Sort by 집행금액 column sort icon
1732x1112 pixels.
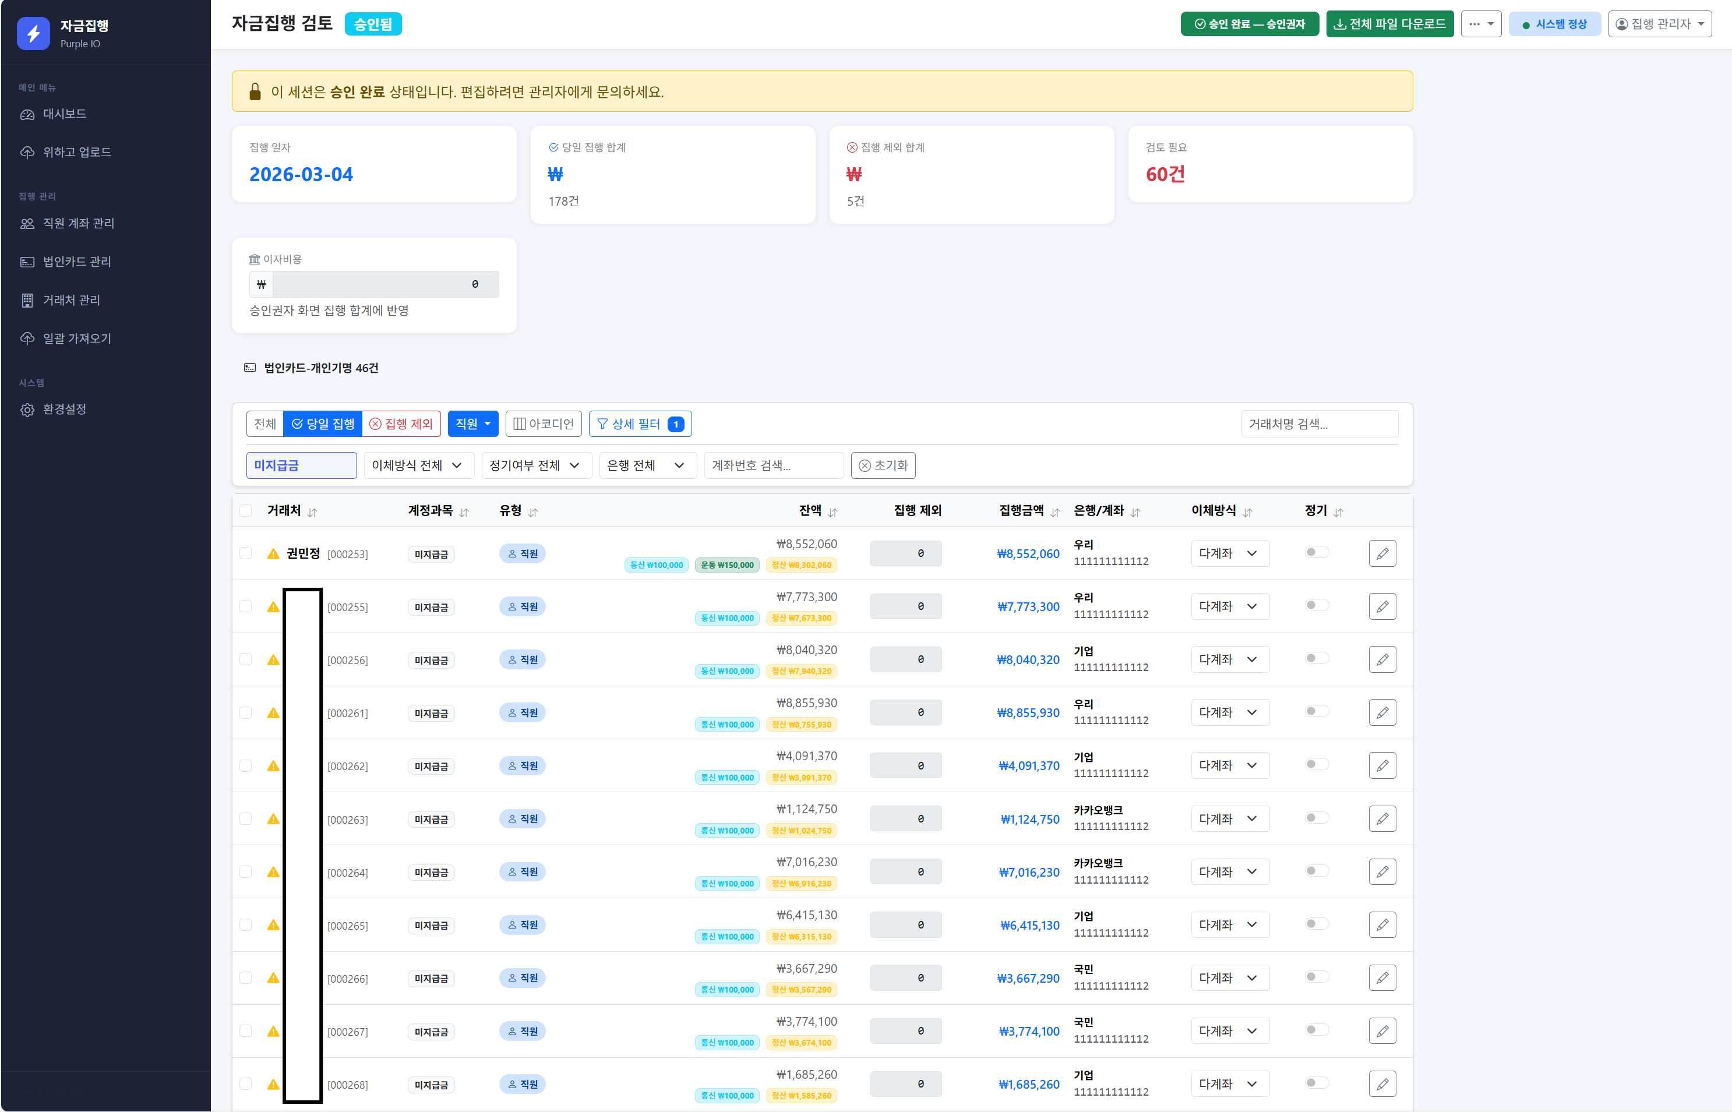[1055, 512]
